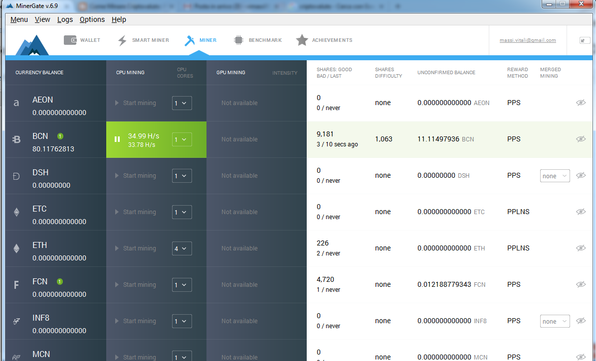Click the FCN good shares 4,720
This screenshot has width=596, height=361.
(x=325, y=279)
